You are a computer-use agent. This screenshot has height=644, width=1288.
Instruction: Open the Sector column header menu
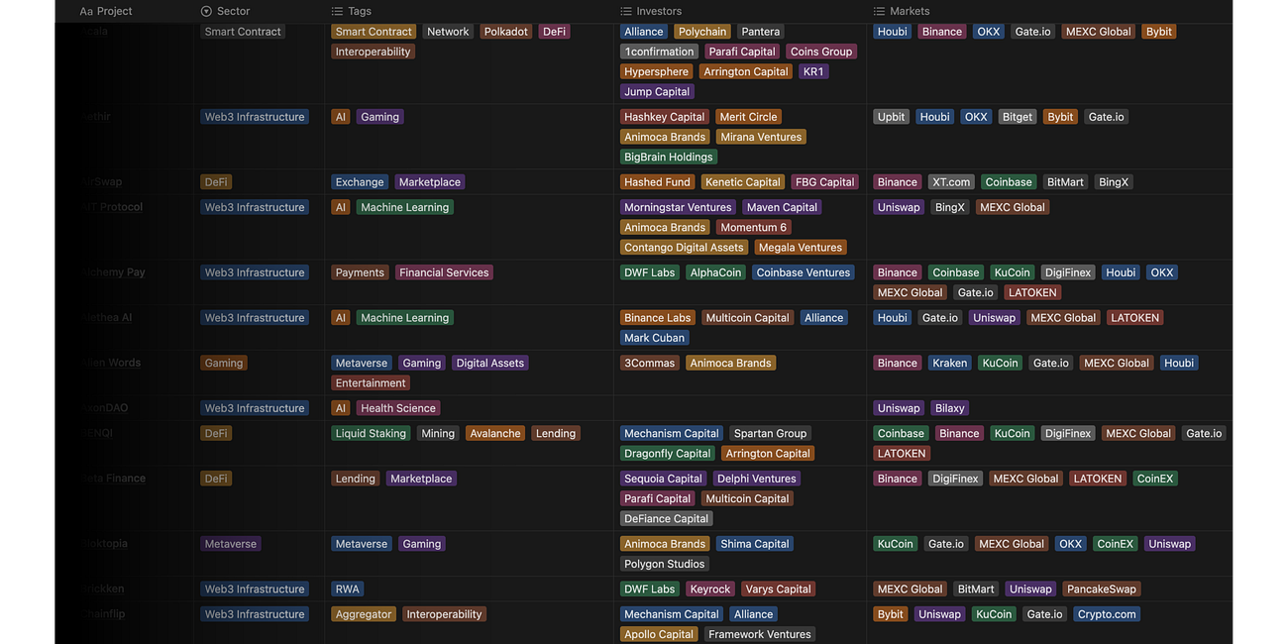(225, 11)
